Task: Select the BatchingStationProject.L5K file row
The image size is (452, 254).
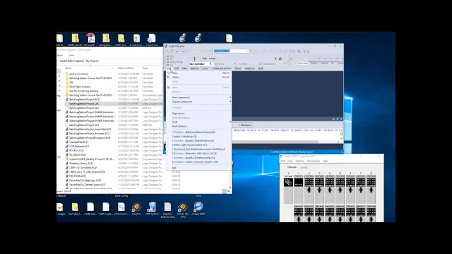Action: pyautogui.click(x=114, y=104)
